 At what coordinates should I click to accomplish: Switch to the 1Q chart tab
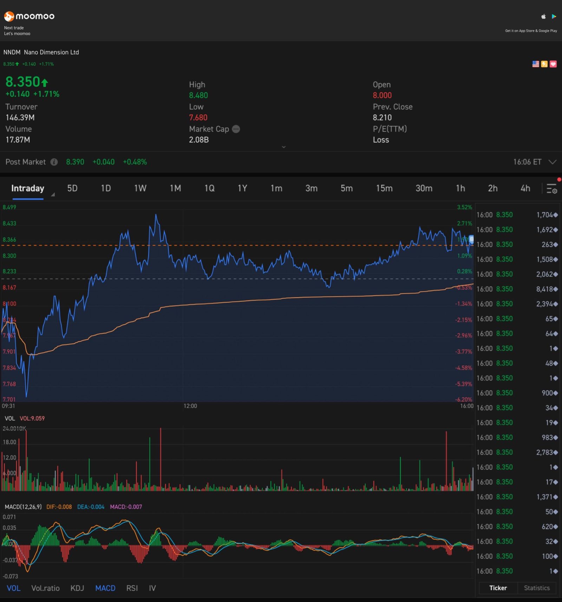coord(209,188)
